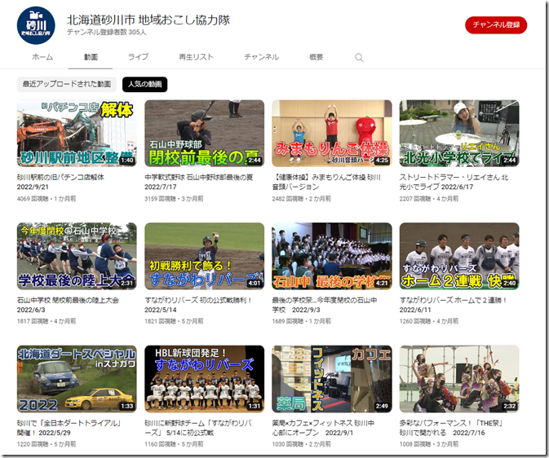Click title ストリートドラマー・リエイさん 北光小でライブ
The width and height of the screenshot is (549, 458).
454,182
